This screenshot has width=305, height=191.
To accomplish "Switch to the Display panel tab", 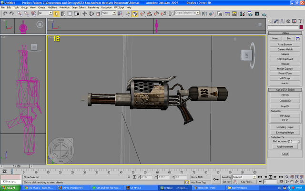I will (294, 21).
